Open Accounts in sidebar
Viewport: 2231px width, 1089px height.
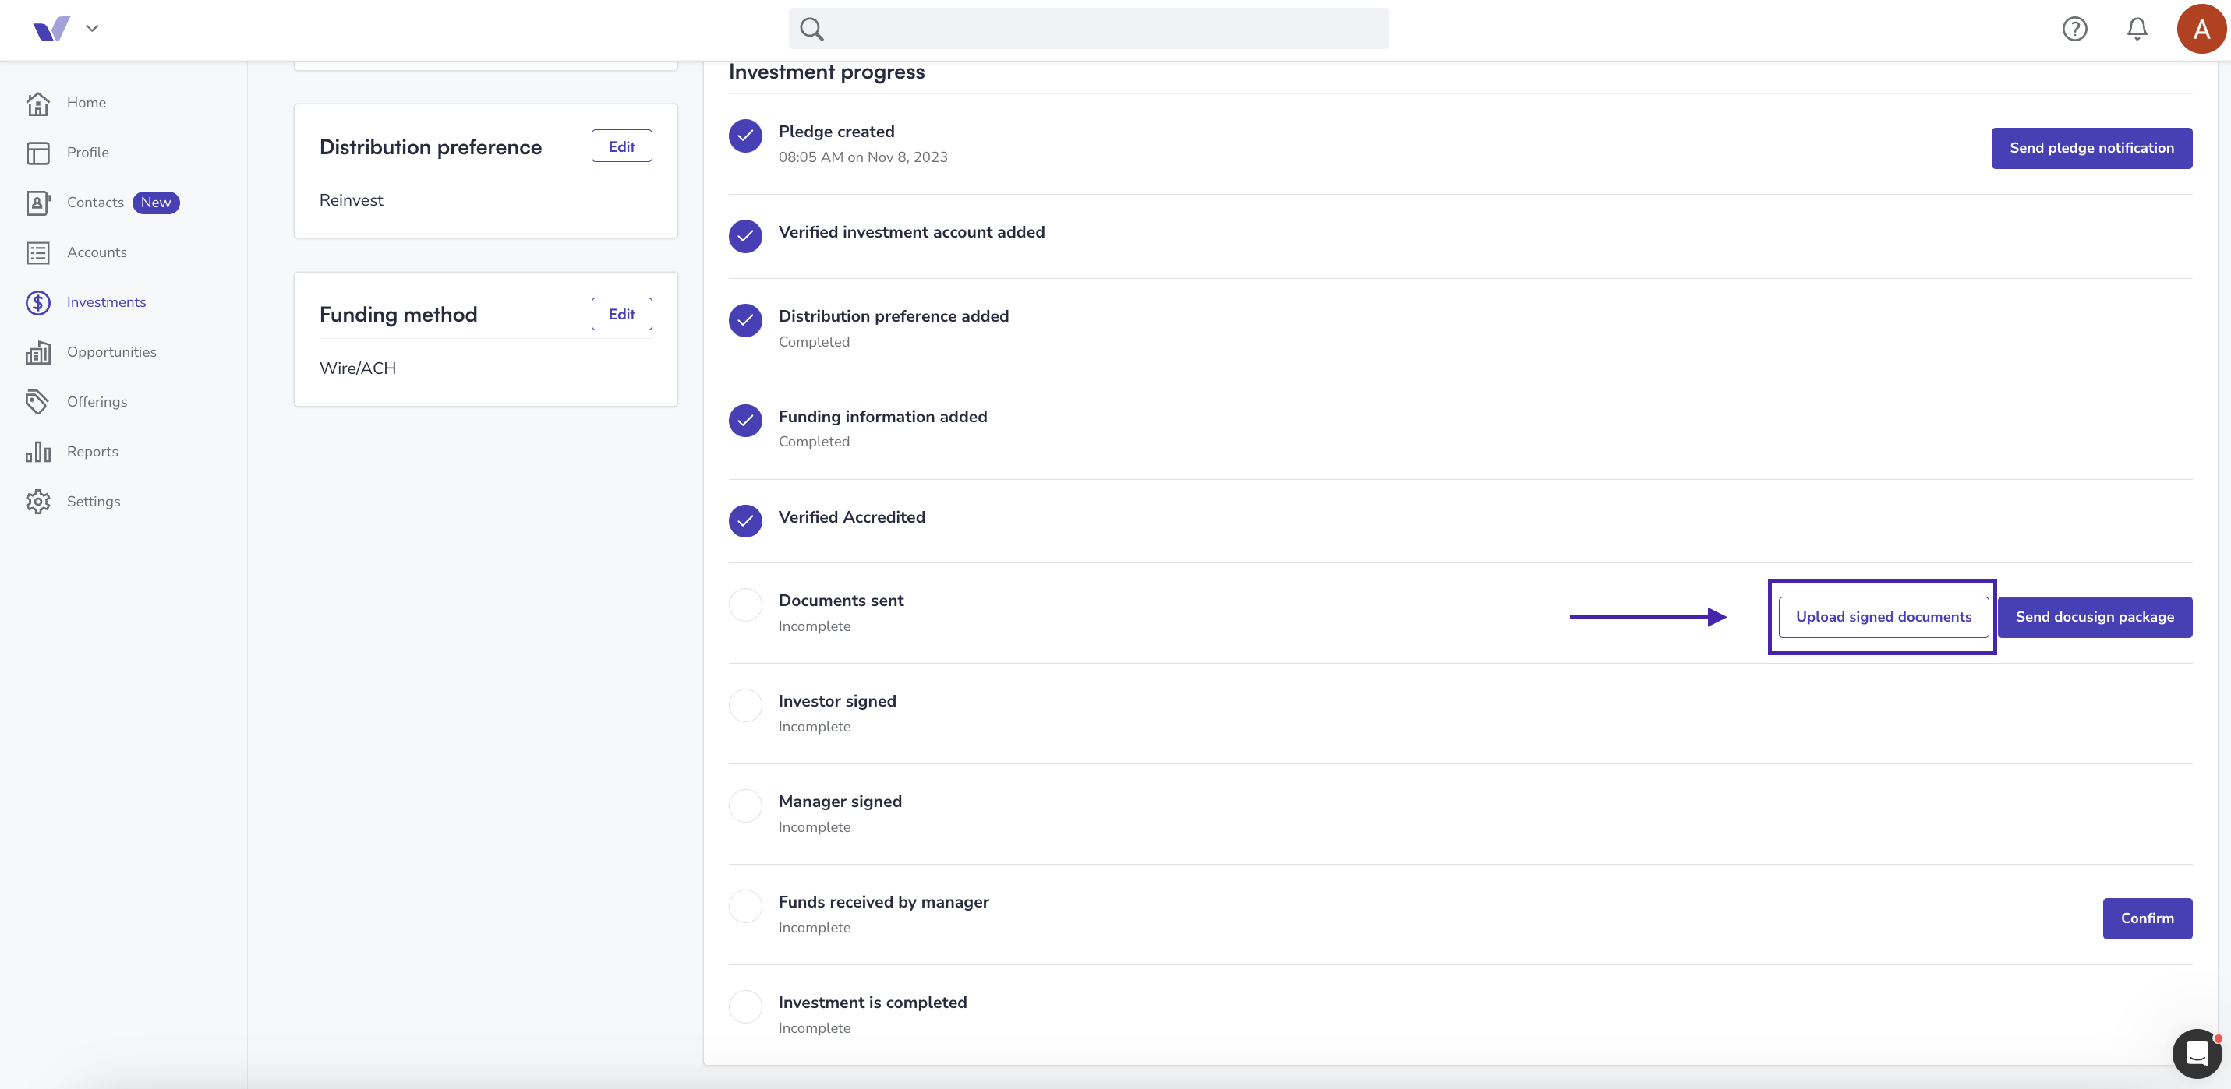[x=96, y=252]
